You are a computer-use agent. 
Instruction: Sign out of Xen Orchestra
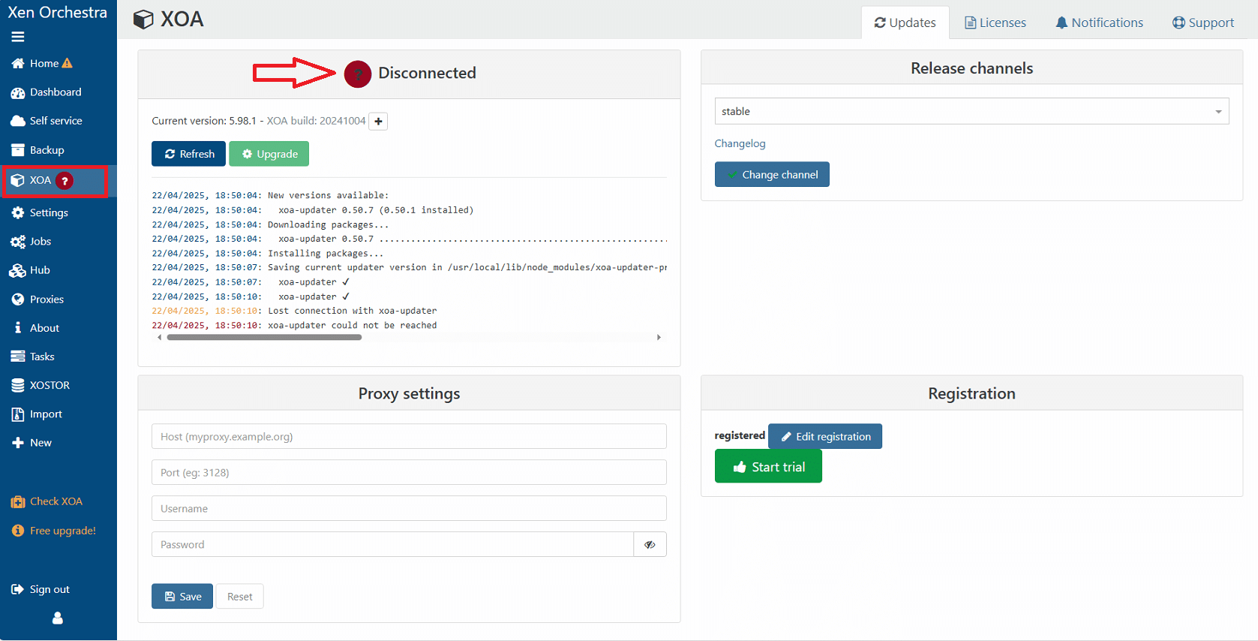[41, 590]
